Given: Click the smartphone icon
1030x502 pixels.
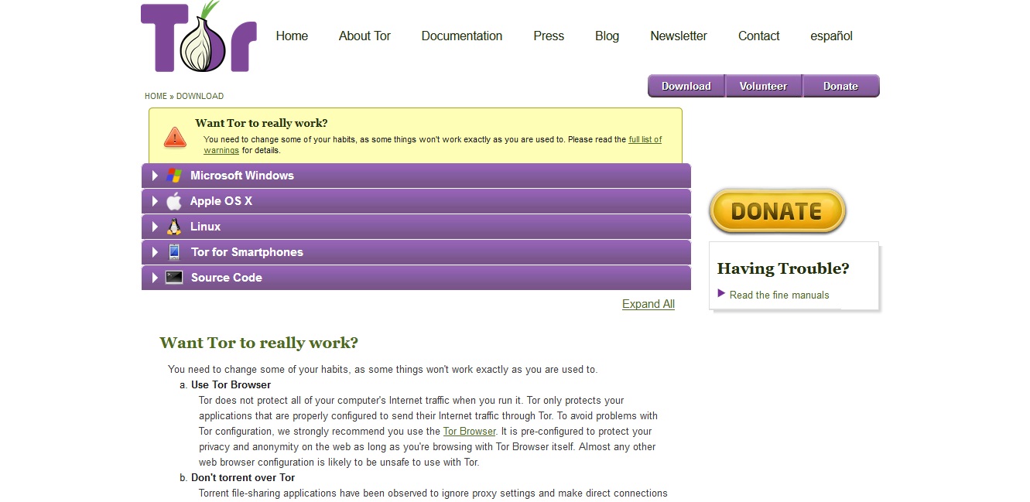Looking at the screenshot, I should (x=174, y=252).
